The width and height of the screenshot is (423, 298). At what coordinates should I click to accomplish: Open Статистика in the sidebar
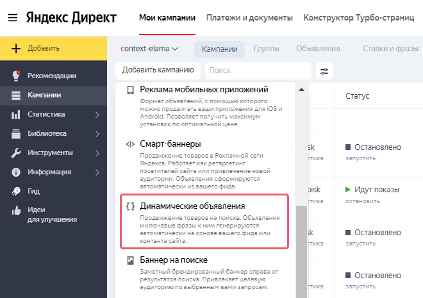[53, 114]
